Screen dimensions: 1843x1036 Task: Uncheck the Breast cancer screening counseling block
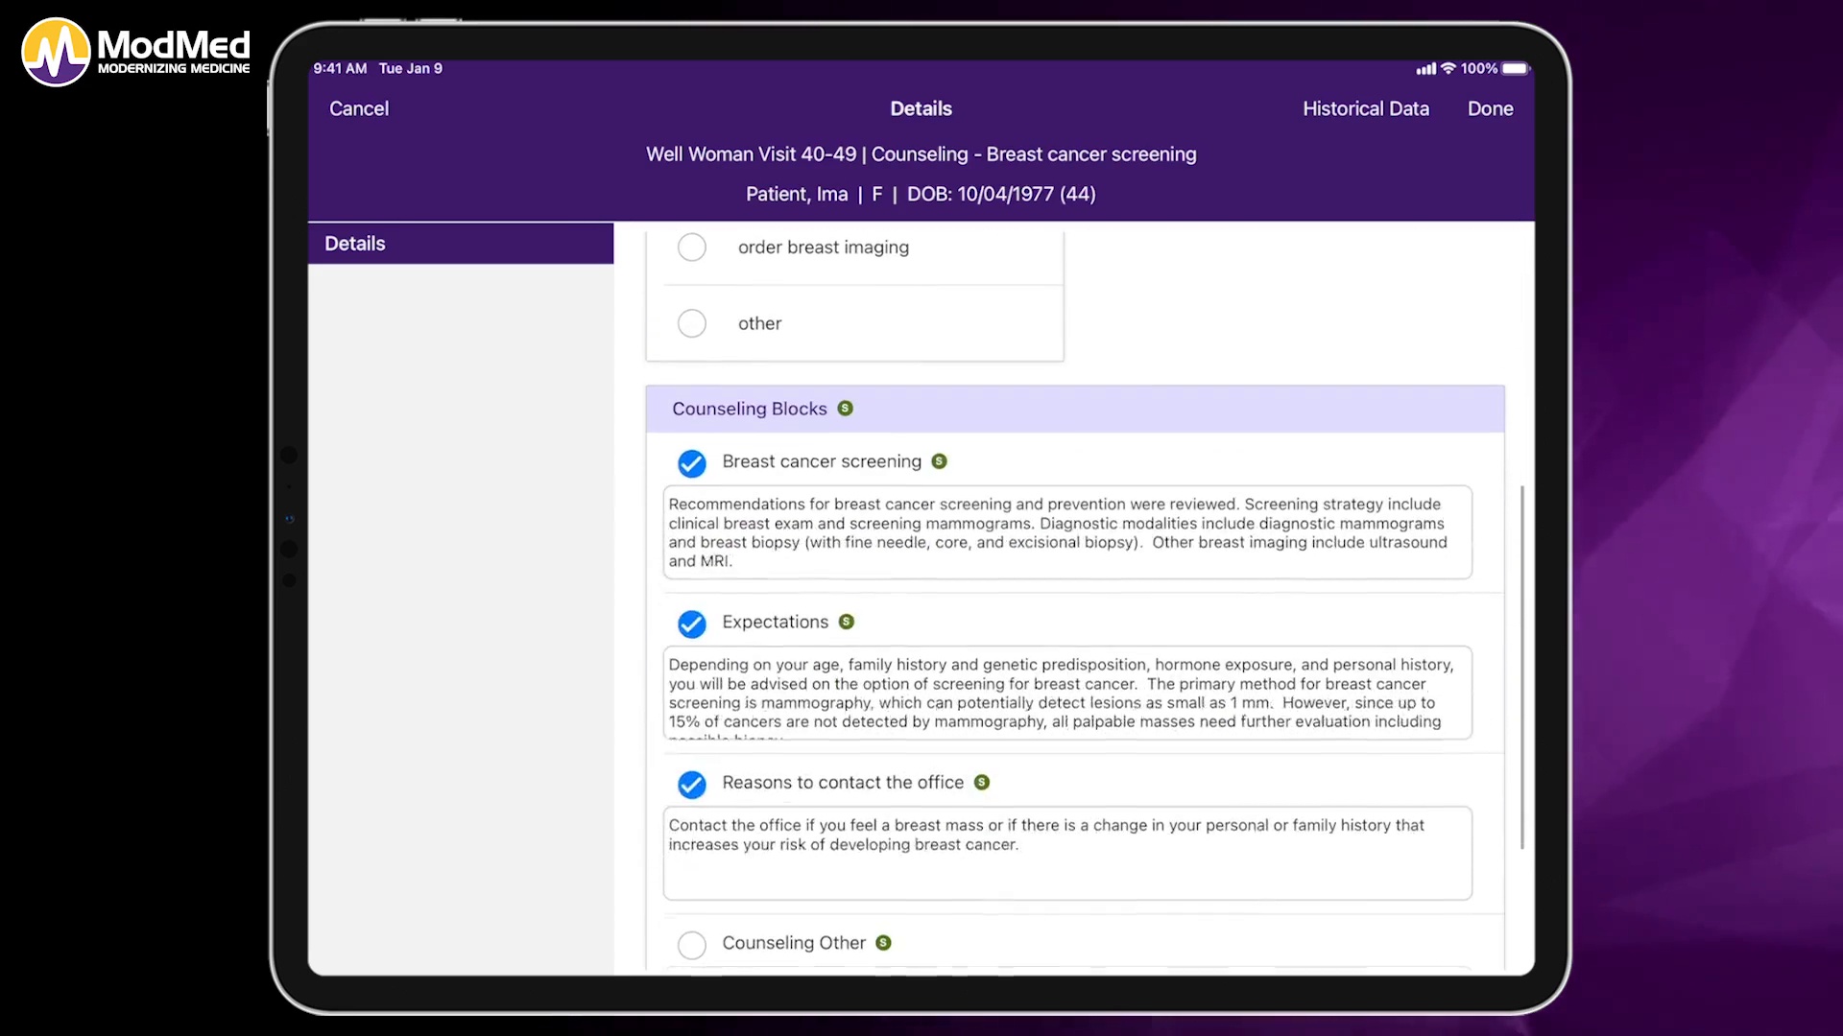click(x=691, y=463)
